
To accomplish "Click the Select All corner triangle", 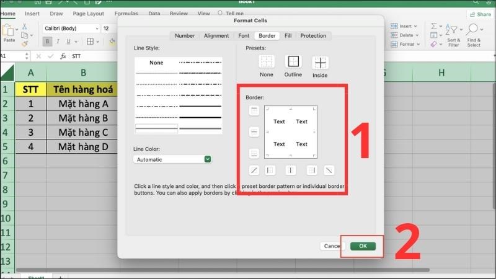I will click(7, 73).
